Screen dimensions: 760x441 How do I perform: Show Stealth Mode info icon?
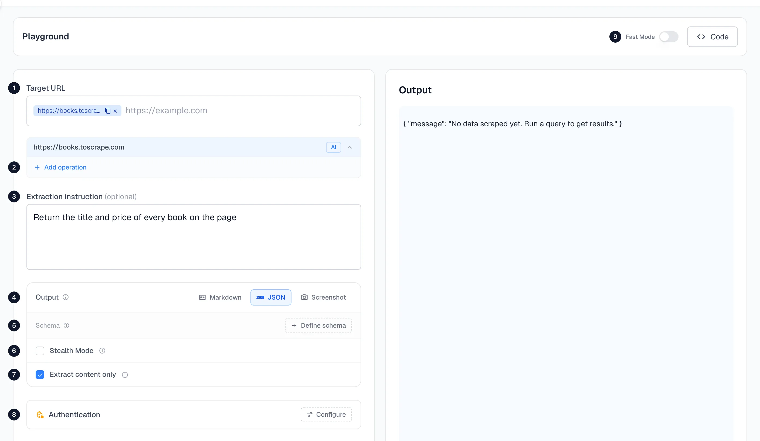click(x=102, y=351)
